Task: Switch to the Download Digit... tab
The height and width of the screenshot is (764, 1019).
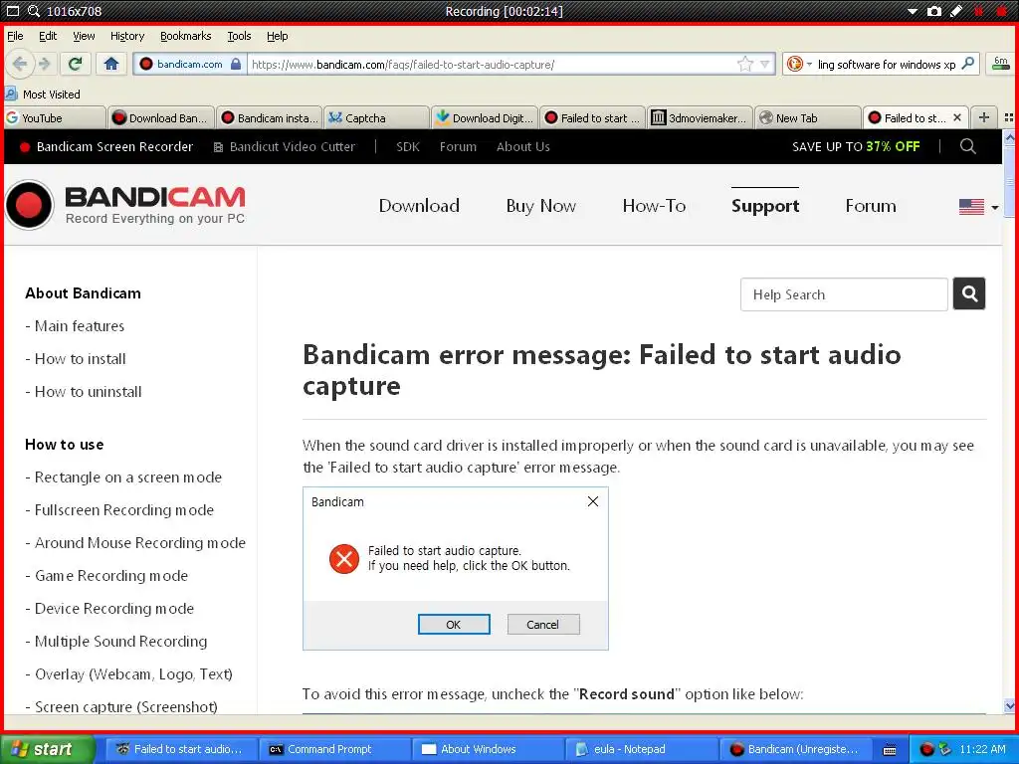Action: pos(485,117)
